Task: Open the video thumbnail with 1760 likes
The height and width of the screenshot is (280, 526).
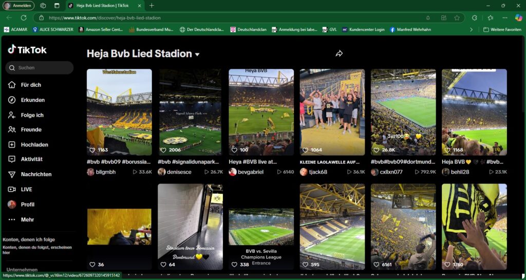Action: click(474, 227)
